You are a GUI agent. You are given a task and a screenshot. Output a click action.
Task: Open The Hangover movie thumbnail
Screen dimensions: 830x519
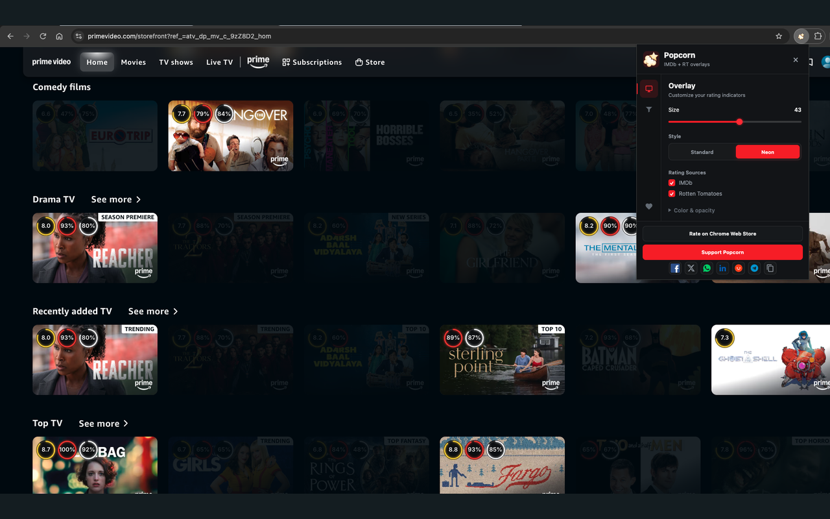point(231,136)
